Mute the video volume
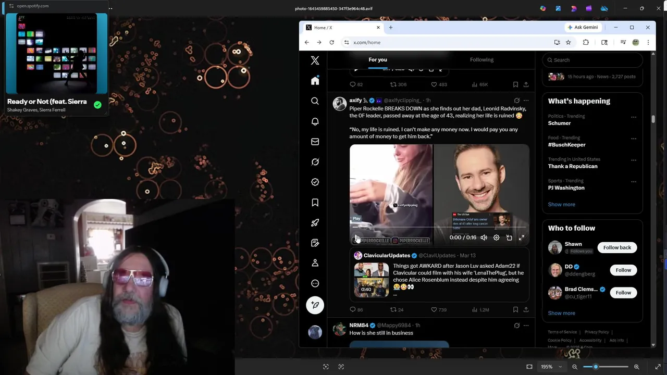The width and height of the screenshot is (667, 375). click(484, 238)
